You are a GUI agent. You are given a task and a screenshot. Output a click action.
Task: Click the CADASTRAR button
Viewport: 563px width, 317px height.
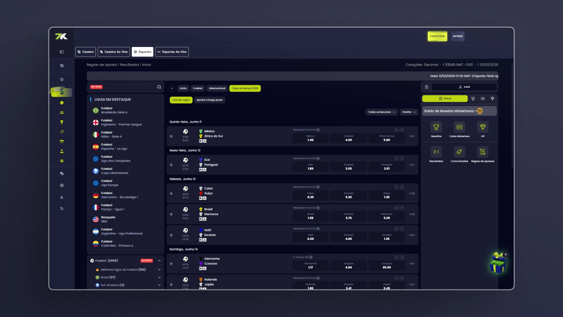coord(437,36)
